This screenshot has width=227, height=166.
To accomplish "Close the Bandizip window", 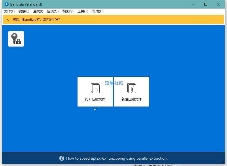I will click(x=218, y=4).
